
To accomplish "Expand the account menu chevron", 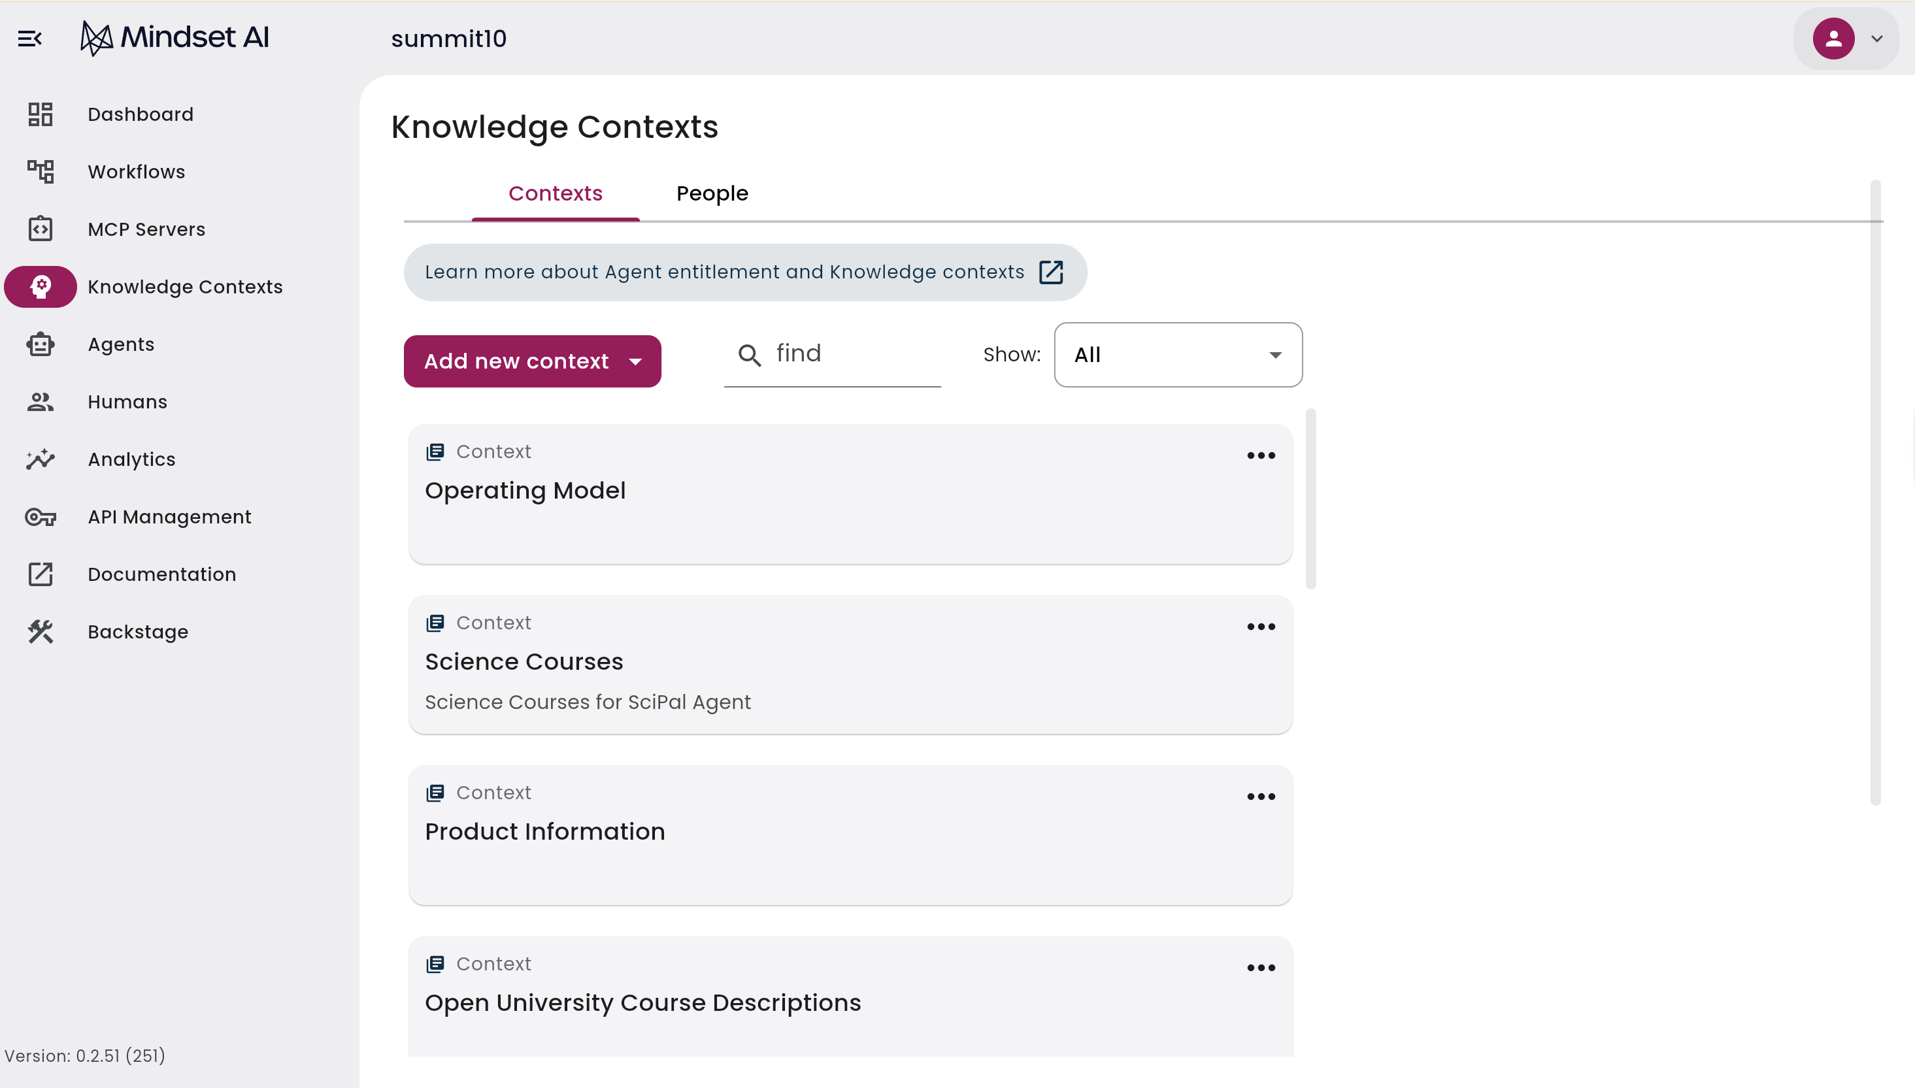I will click(x=1876, y=38).
